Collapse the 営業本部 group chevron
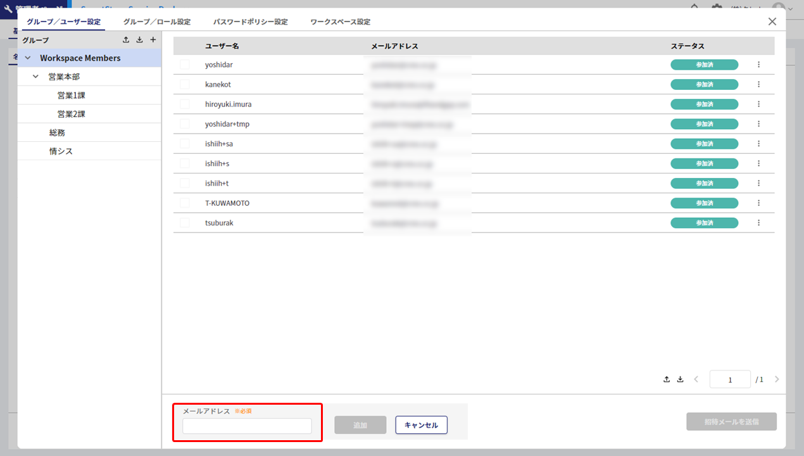The height and width of the screenshot is (456, 804). click(36, 77)
